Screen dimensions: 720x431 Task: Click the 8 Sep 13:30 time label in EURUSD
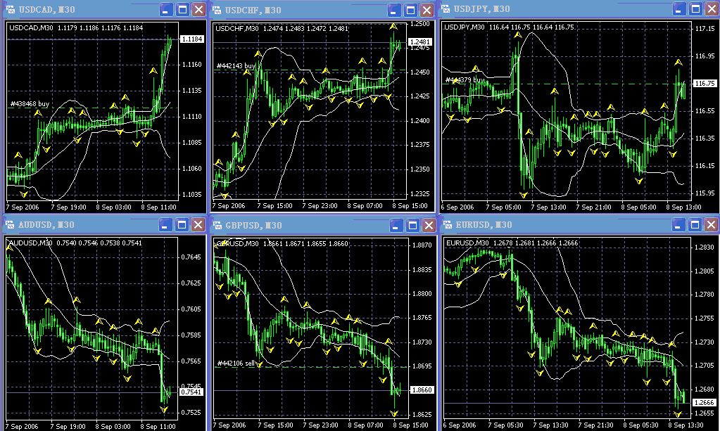pos(686,425)
